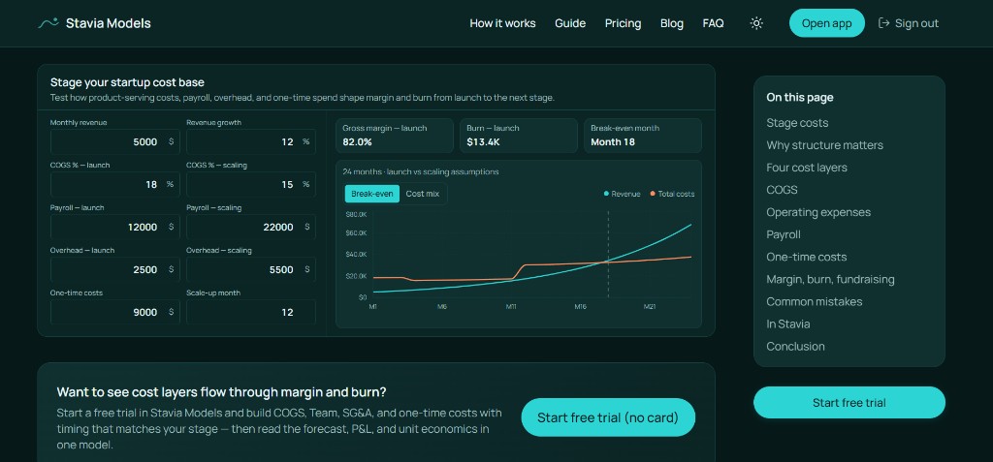The width and height of the screenshot is (993, 462).
Task: Go to the Pricing page
Action: (623, 23)
